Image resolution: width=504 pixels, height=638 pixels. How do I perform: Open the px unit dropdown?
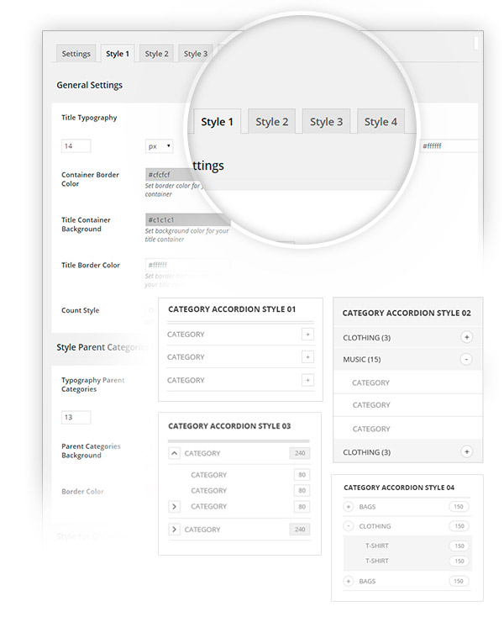pyautogui.click(x=159, y=146)
